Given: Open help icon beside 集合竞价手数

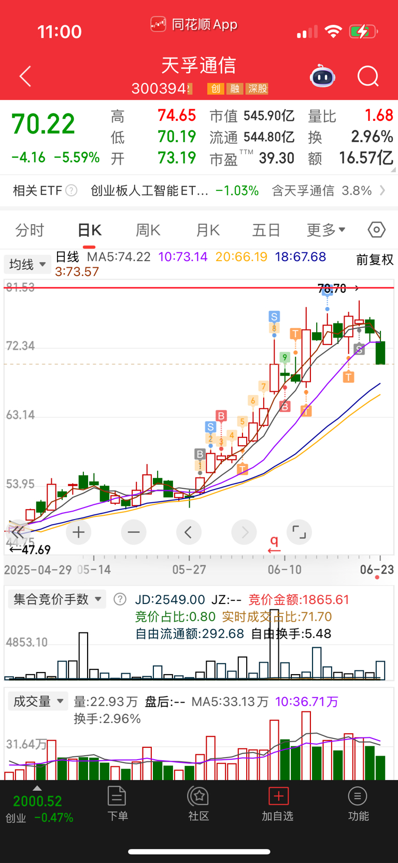Looking at the screenshot, I should pyautogui.click(x=120, y=599).
